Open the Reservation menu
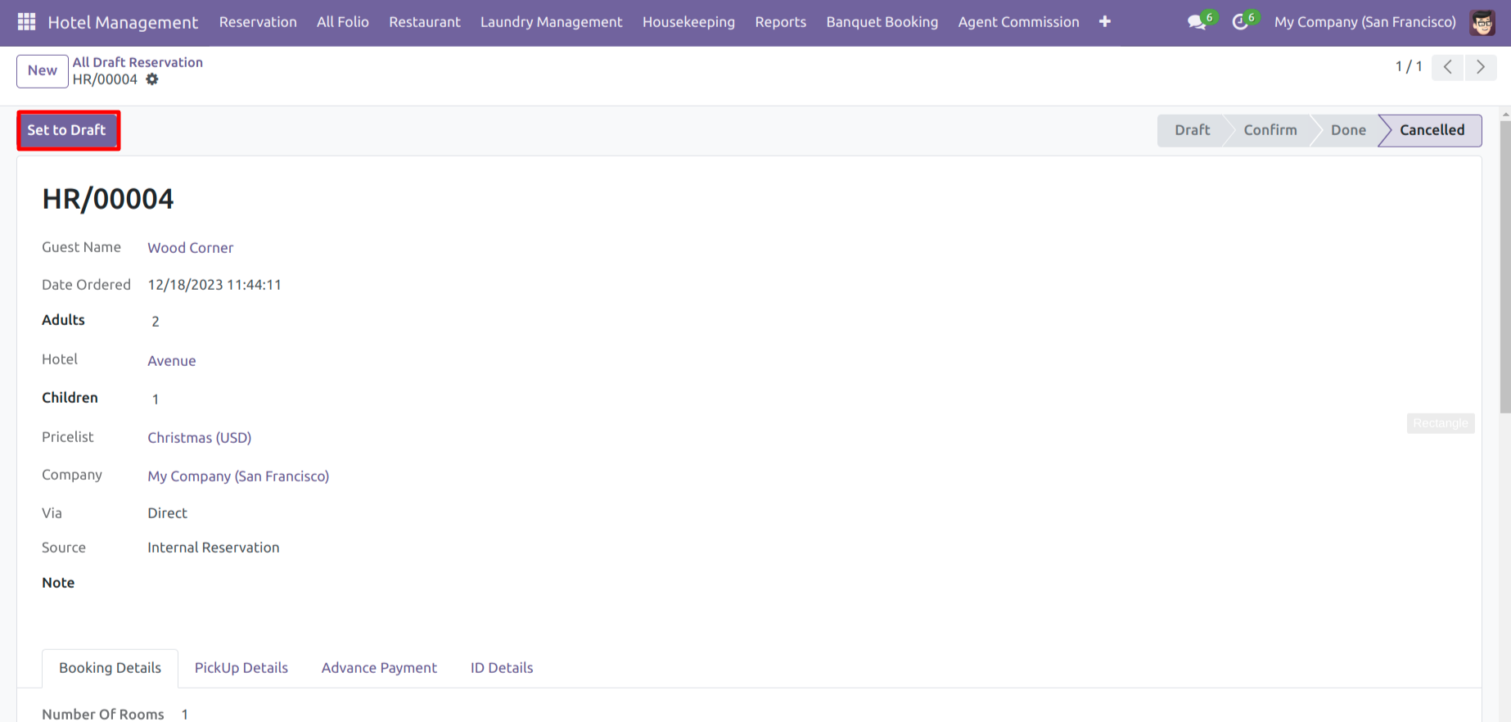 pyautogui.click(x=258, y=22)
